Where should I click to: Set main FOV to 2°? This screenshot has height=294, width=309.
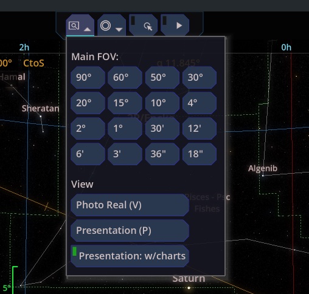(x=88, y=128)
